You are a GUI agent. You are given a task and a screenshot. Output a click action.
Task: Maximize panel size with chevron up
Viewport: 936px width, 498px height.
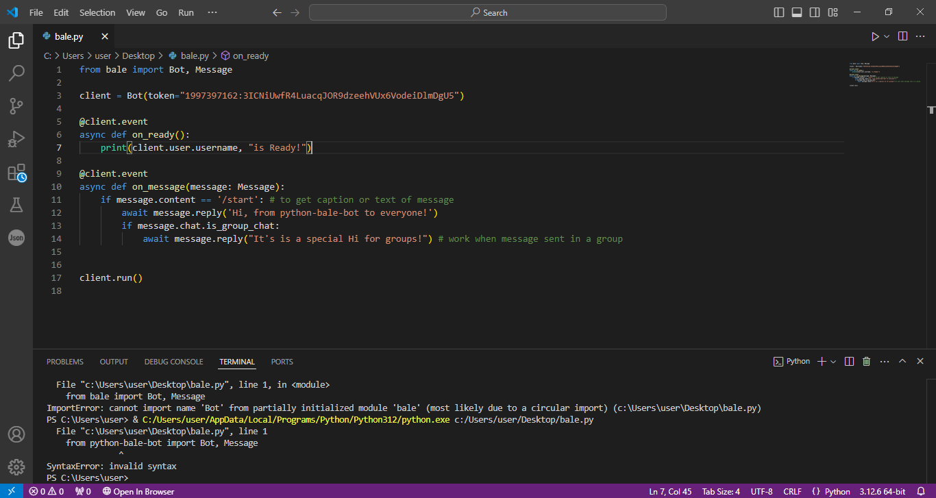click(902, 361)
